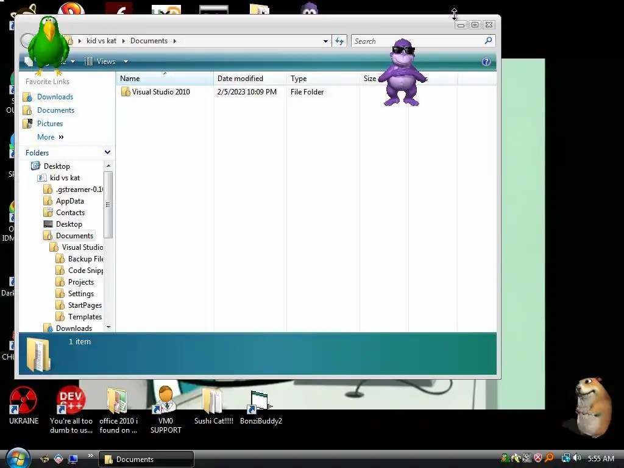Click the taskbar clock showing 5:55 AM
The width and height of the screenshot is (624, 468).
(x=600, y=458)
